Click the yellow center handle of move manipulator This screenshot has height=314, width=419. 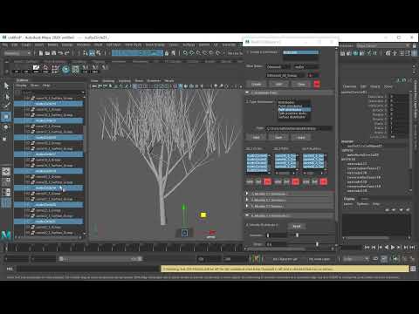[203, 215]
